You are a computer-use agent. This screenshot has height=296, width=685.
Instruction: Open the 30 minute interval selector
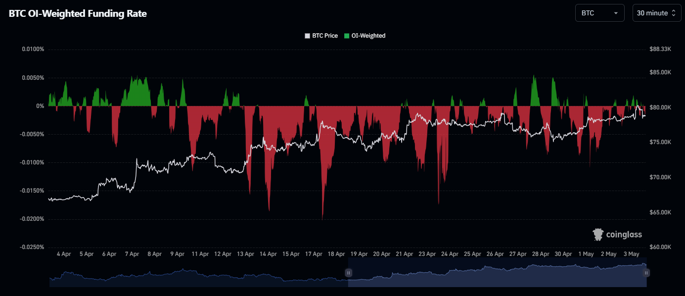(656, 13)
